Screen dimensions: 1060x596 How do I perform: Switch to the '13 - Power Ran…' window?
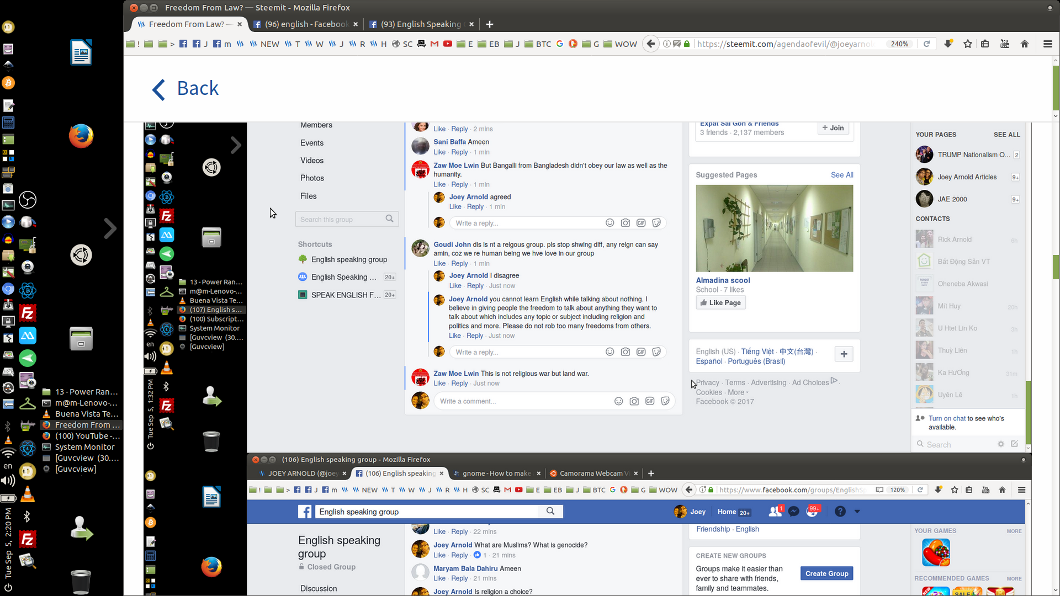point(81,392)
